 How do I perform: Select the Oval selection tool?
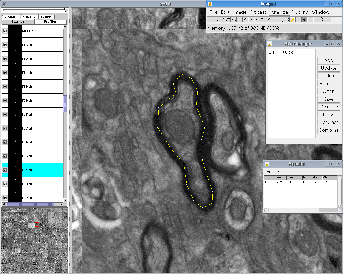click(216, 20)
